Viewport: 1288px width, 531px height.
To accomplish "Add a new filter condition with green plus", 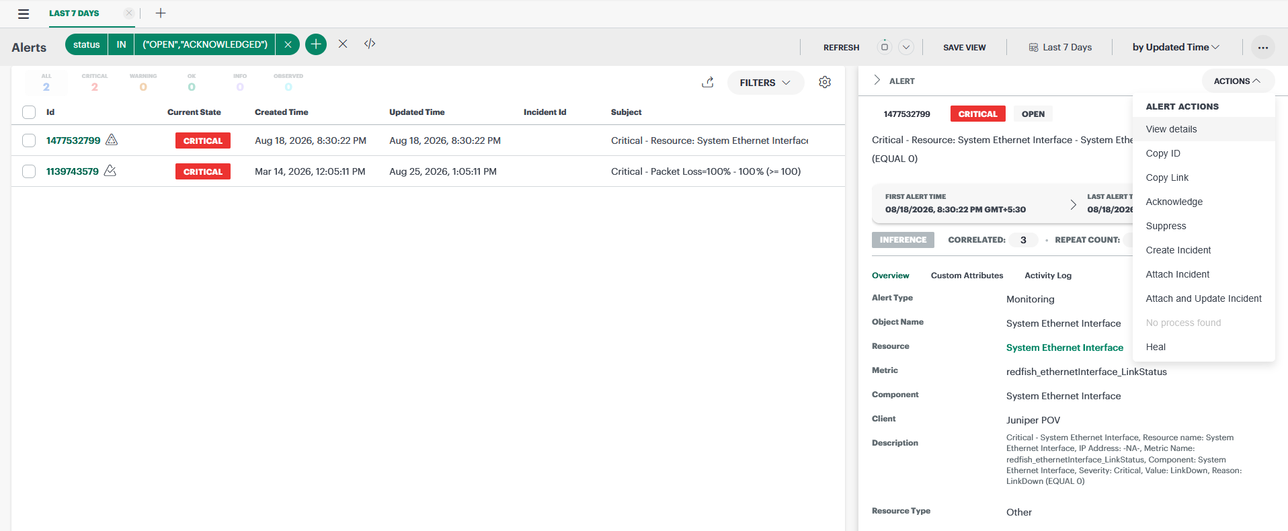I will (316, 44).
